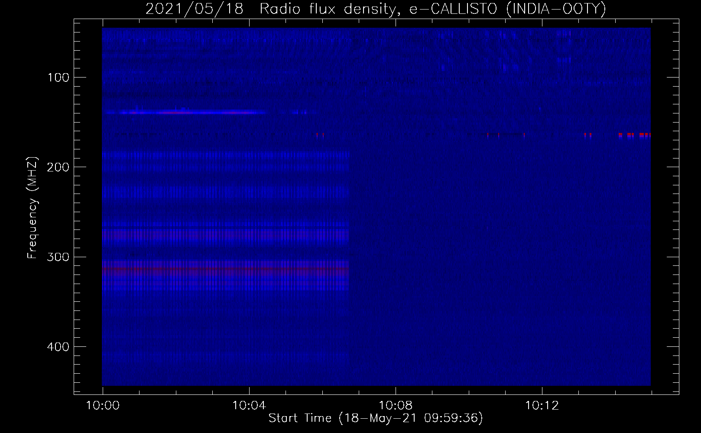Click the 300 frequency tick label
Viewport: 701px width, 433px height.
tap(58, 257)
